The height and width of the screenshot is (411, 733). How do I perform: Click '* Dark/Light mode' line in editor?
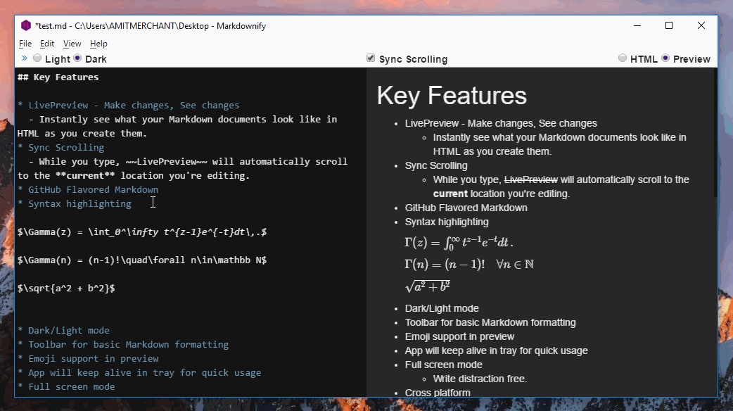click(63, 330)
